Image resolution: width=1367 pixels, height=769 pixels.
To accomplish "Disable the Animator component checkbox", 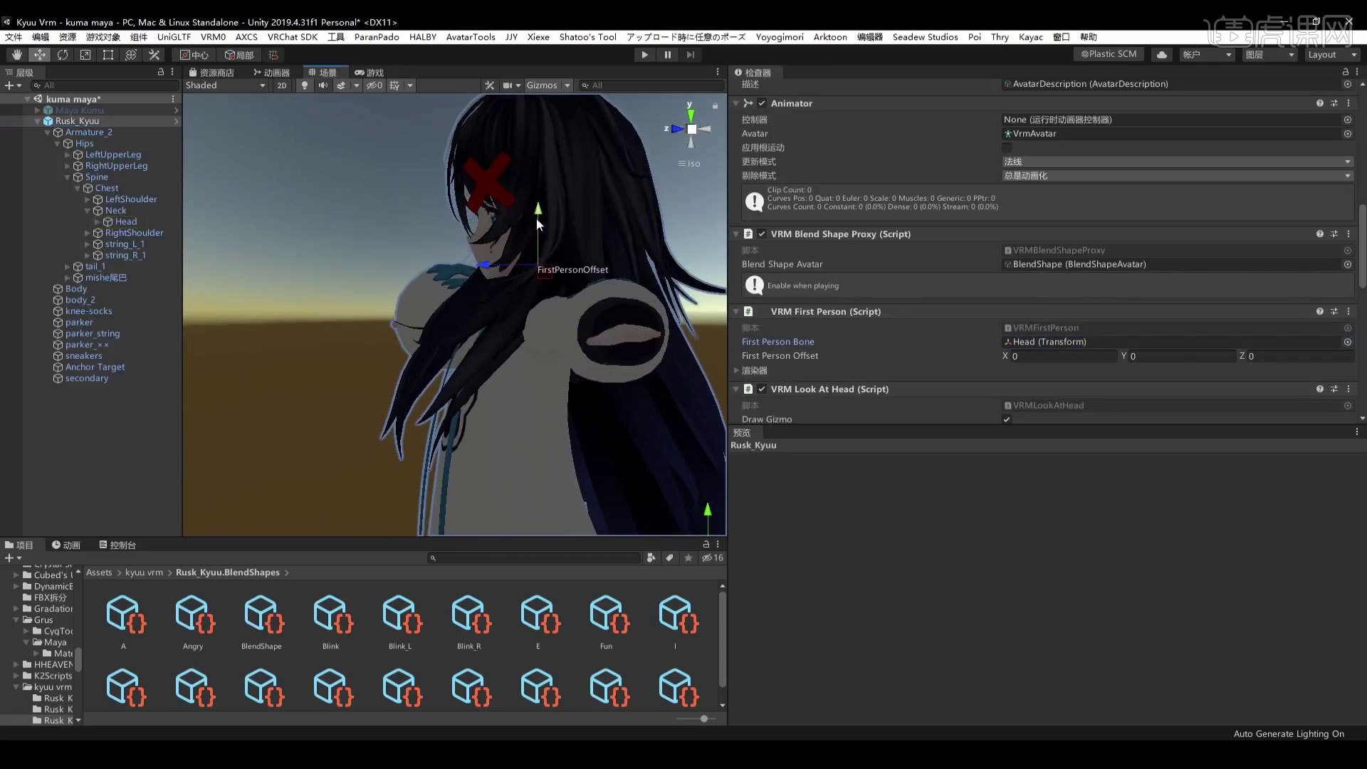I will 762,103.
